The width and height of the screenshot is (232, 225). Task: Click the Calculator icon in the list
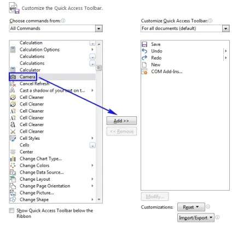(13, 70)
